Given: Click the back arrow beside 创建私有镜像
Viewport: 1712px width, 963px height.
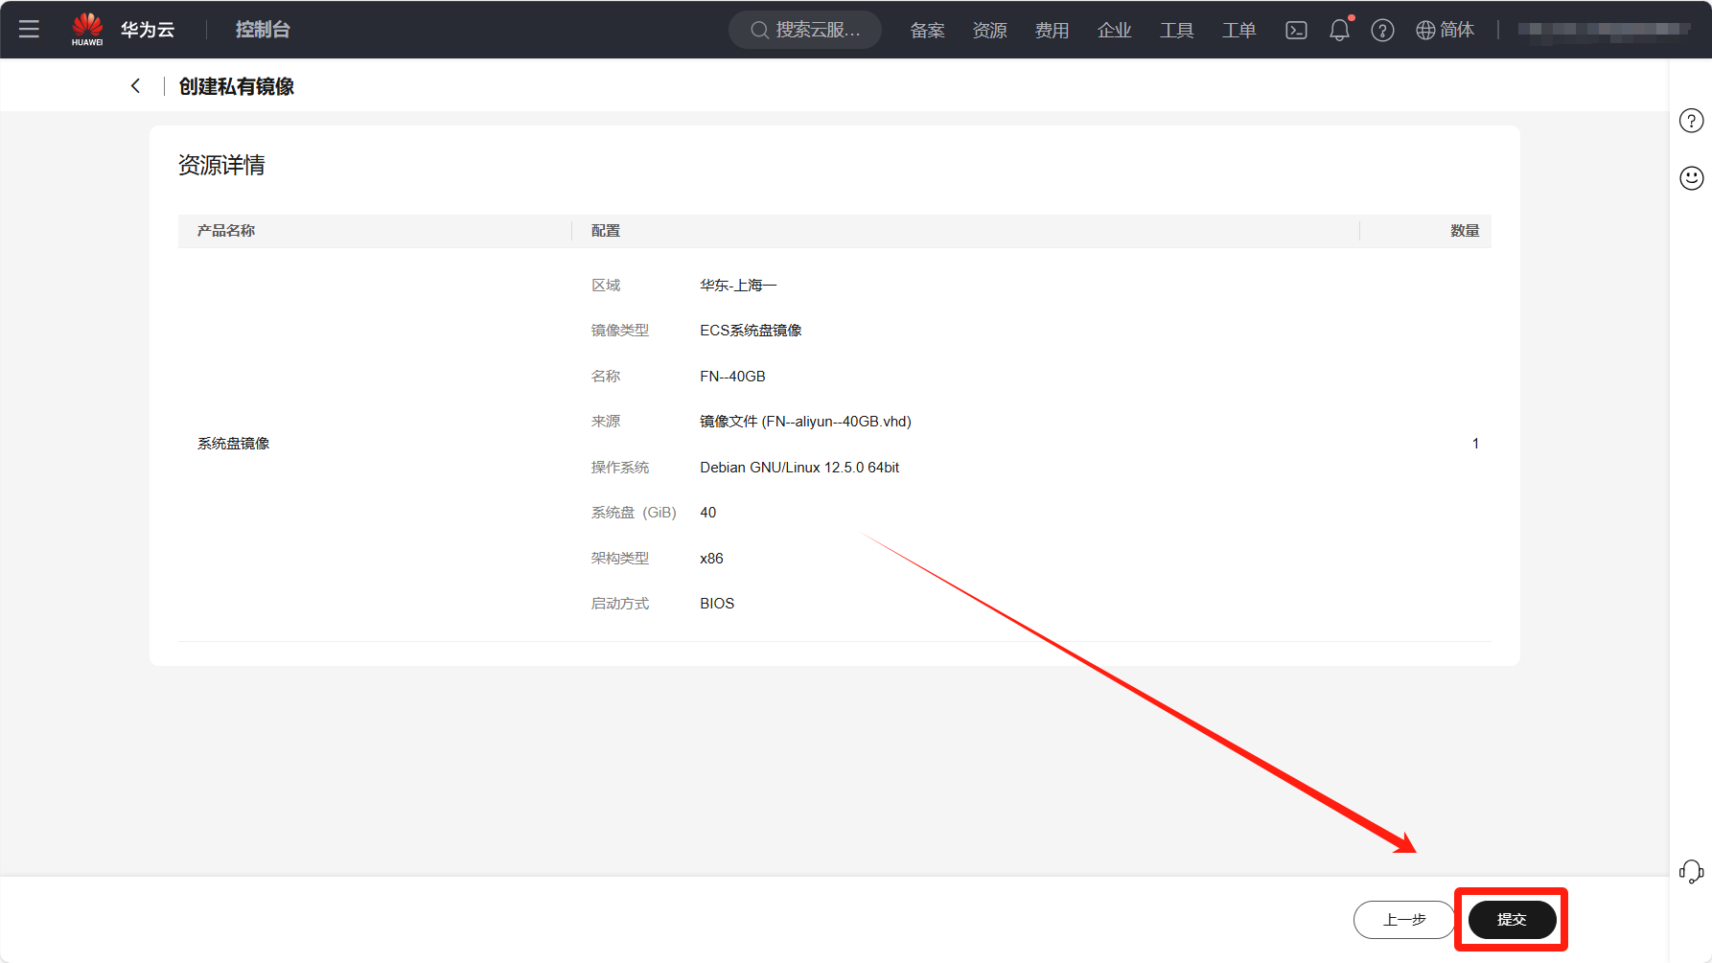Looking at the screenshot, I should pos(135,86).
